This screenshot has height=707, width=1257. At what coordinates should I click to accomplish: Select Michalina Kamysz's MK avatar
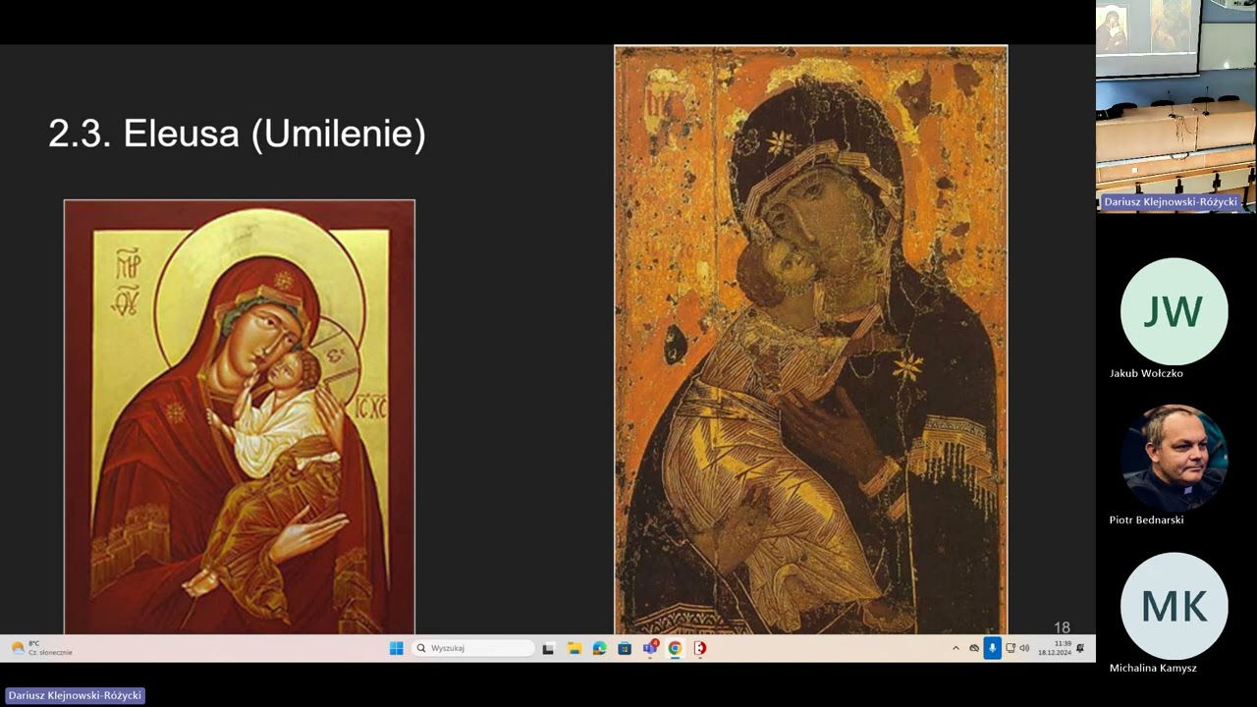click(x=1175, y=606)
